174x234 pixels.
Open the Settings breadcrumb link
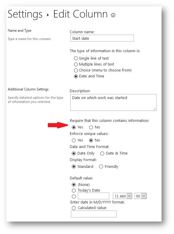(25, 14)
